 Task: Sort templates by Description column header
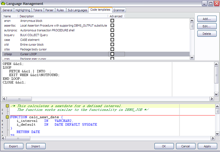(x=63, y=16)
